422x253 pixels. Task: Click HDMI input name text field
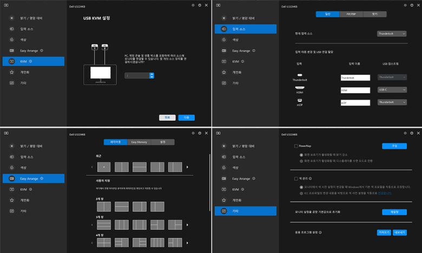[x=355, y=90]
